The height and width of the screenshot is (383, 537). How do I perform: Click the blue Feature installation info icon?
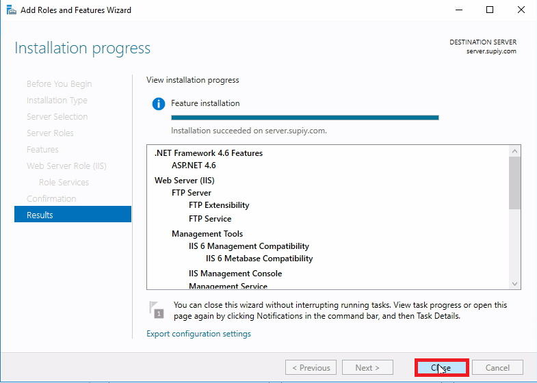tap(159, 104)
